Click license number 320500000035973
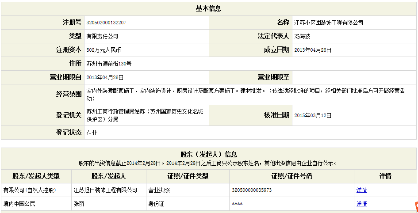 click(x=251, y=190)
